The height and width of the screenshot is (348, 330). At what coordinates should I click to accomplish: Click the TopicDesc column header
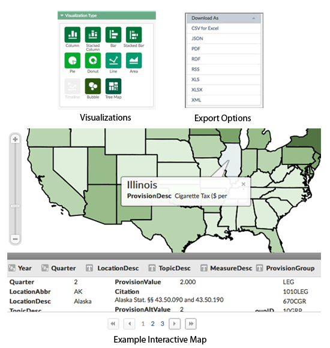[170, 268]
